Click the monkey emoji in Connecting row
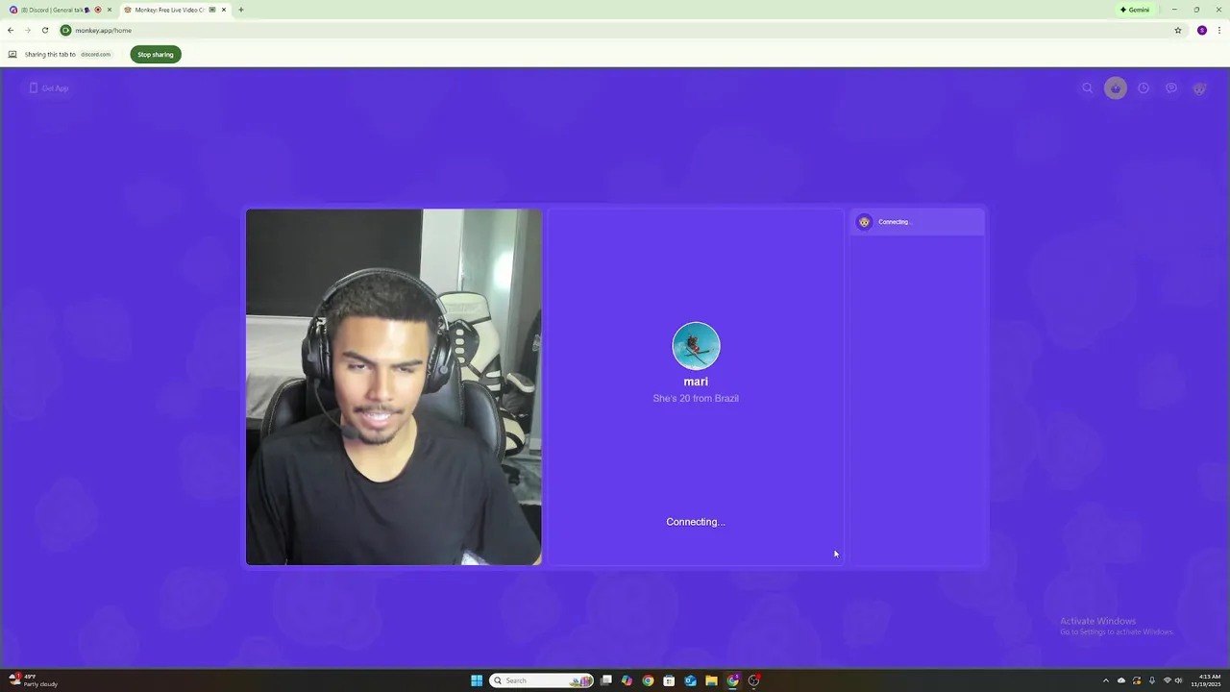The width and height of the screenshot is (1230, 692). click(x=864, y=222)
